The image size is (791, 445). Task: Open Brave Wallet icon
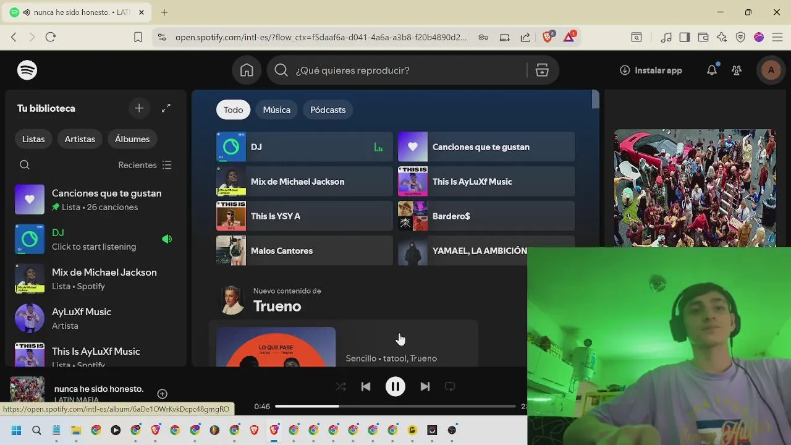click(703, 37)
